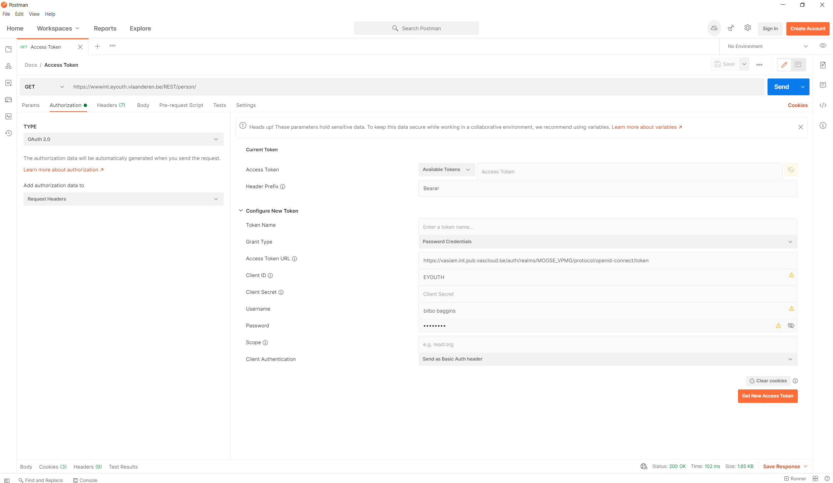833x483 pixels.
Task: Click the capture requests satellite icon
Action: pos(731,28)
